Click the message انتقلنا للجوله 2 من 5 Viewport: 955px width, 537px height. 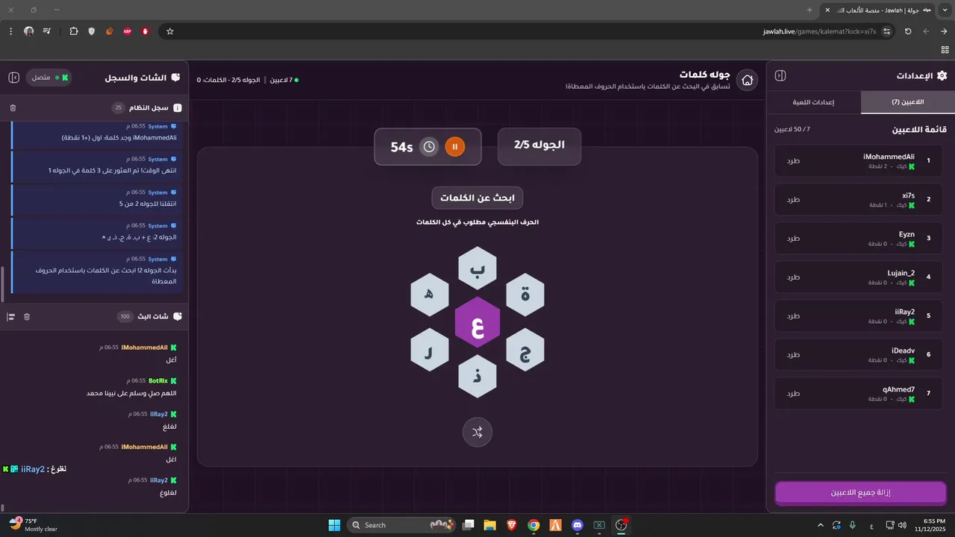(x=148, y=204)
